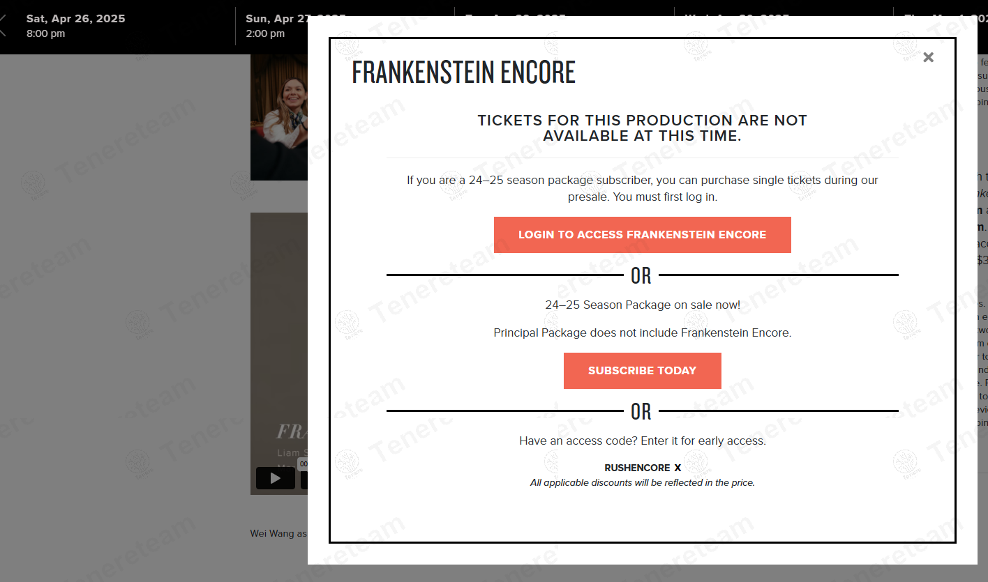Click the Wei Wang caption text
The image size is (988, 582).
278,534
